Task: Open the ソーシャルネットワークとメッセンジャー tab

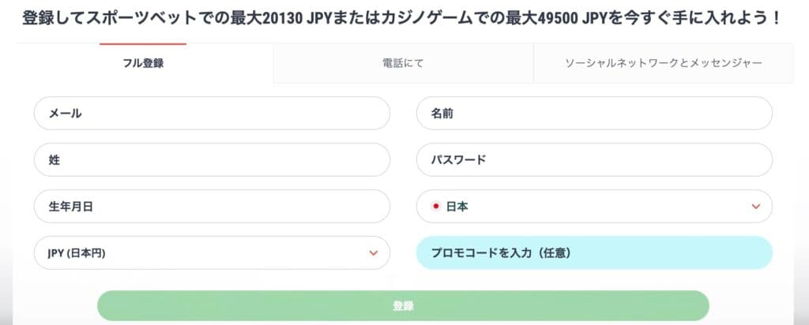Action: (663, 63)
